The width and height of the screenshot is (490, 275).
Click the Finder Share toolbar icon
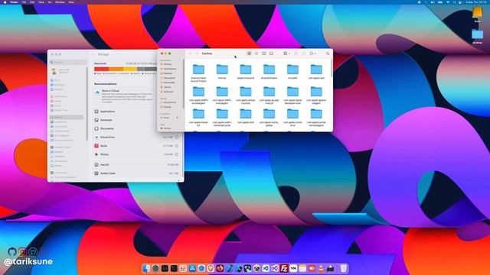296,53
